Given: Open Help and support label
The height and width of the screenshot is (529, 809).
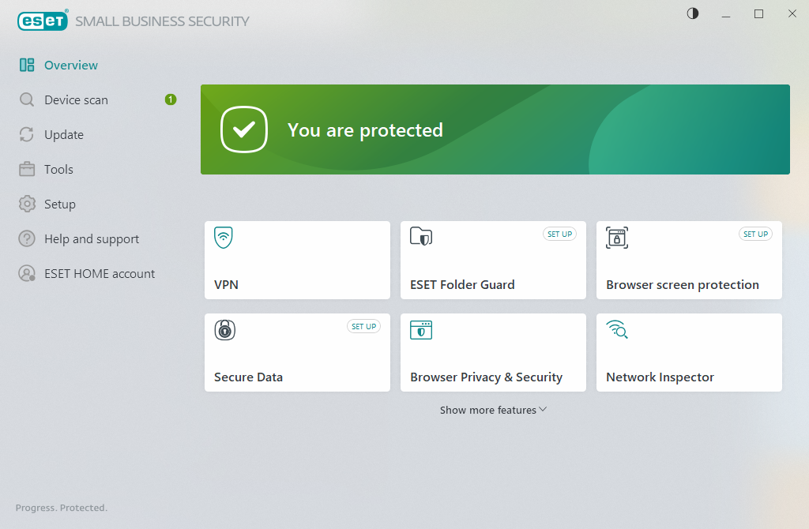Looking at the screenshot, I should coord(92,239).
